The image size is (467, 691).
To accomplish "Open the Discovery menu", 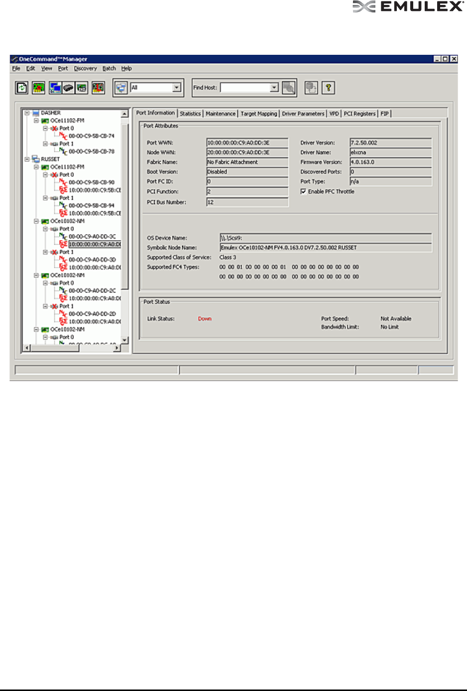I will 85,68.
